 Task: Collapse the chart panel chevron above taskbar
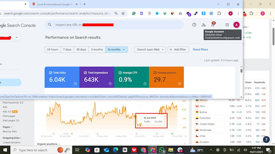(185, 144)
